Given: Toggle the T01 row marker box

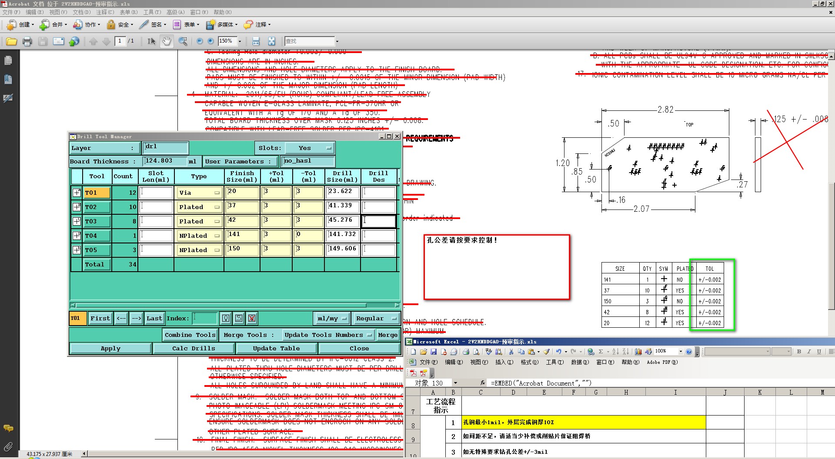Looking at the screenshot, I should [77, 193].
